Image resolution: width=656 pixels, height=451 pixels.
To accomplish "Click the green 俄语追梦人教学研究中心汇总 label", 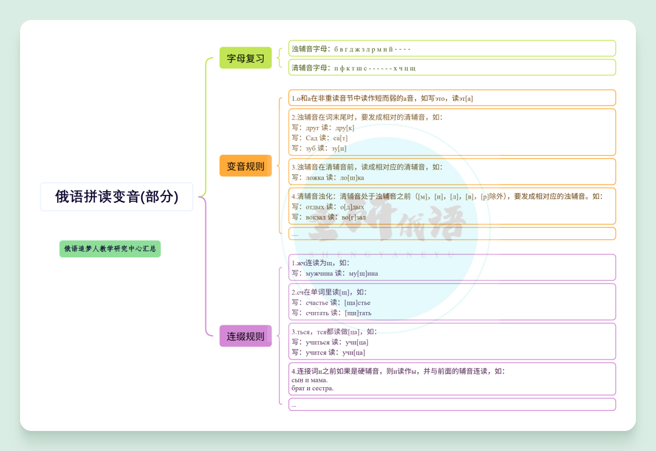I will click(110, 248).
